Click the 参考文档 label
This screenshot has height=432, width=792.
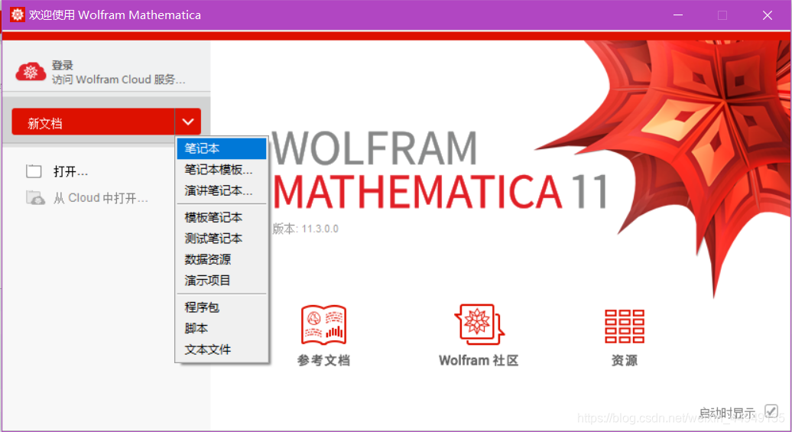pos(323,360)
